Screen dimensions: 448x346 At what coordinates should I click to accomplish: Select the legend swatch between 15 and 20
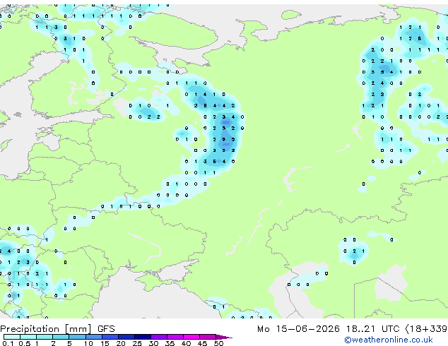(110, 337)
